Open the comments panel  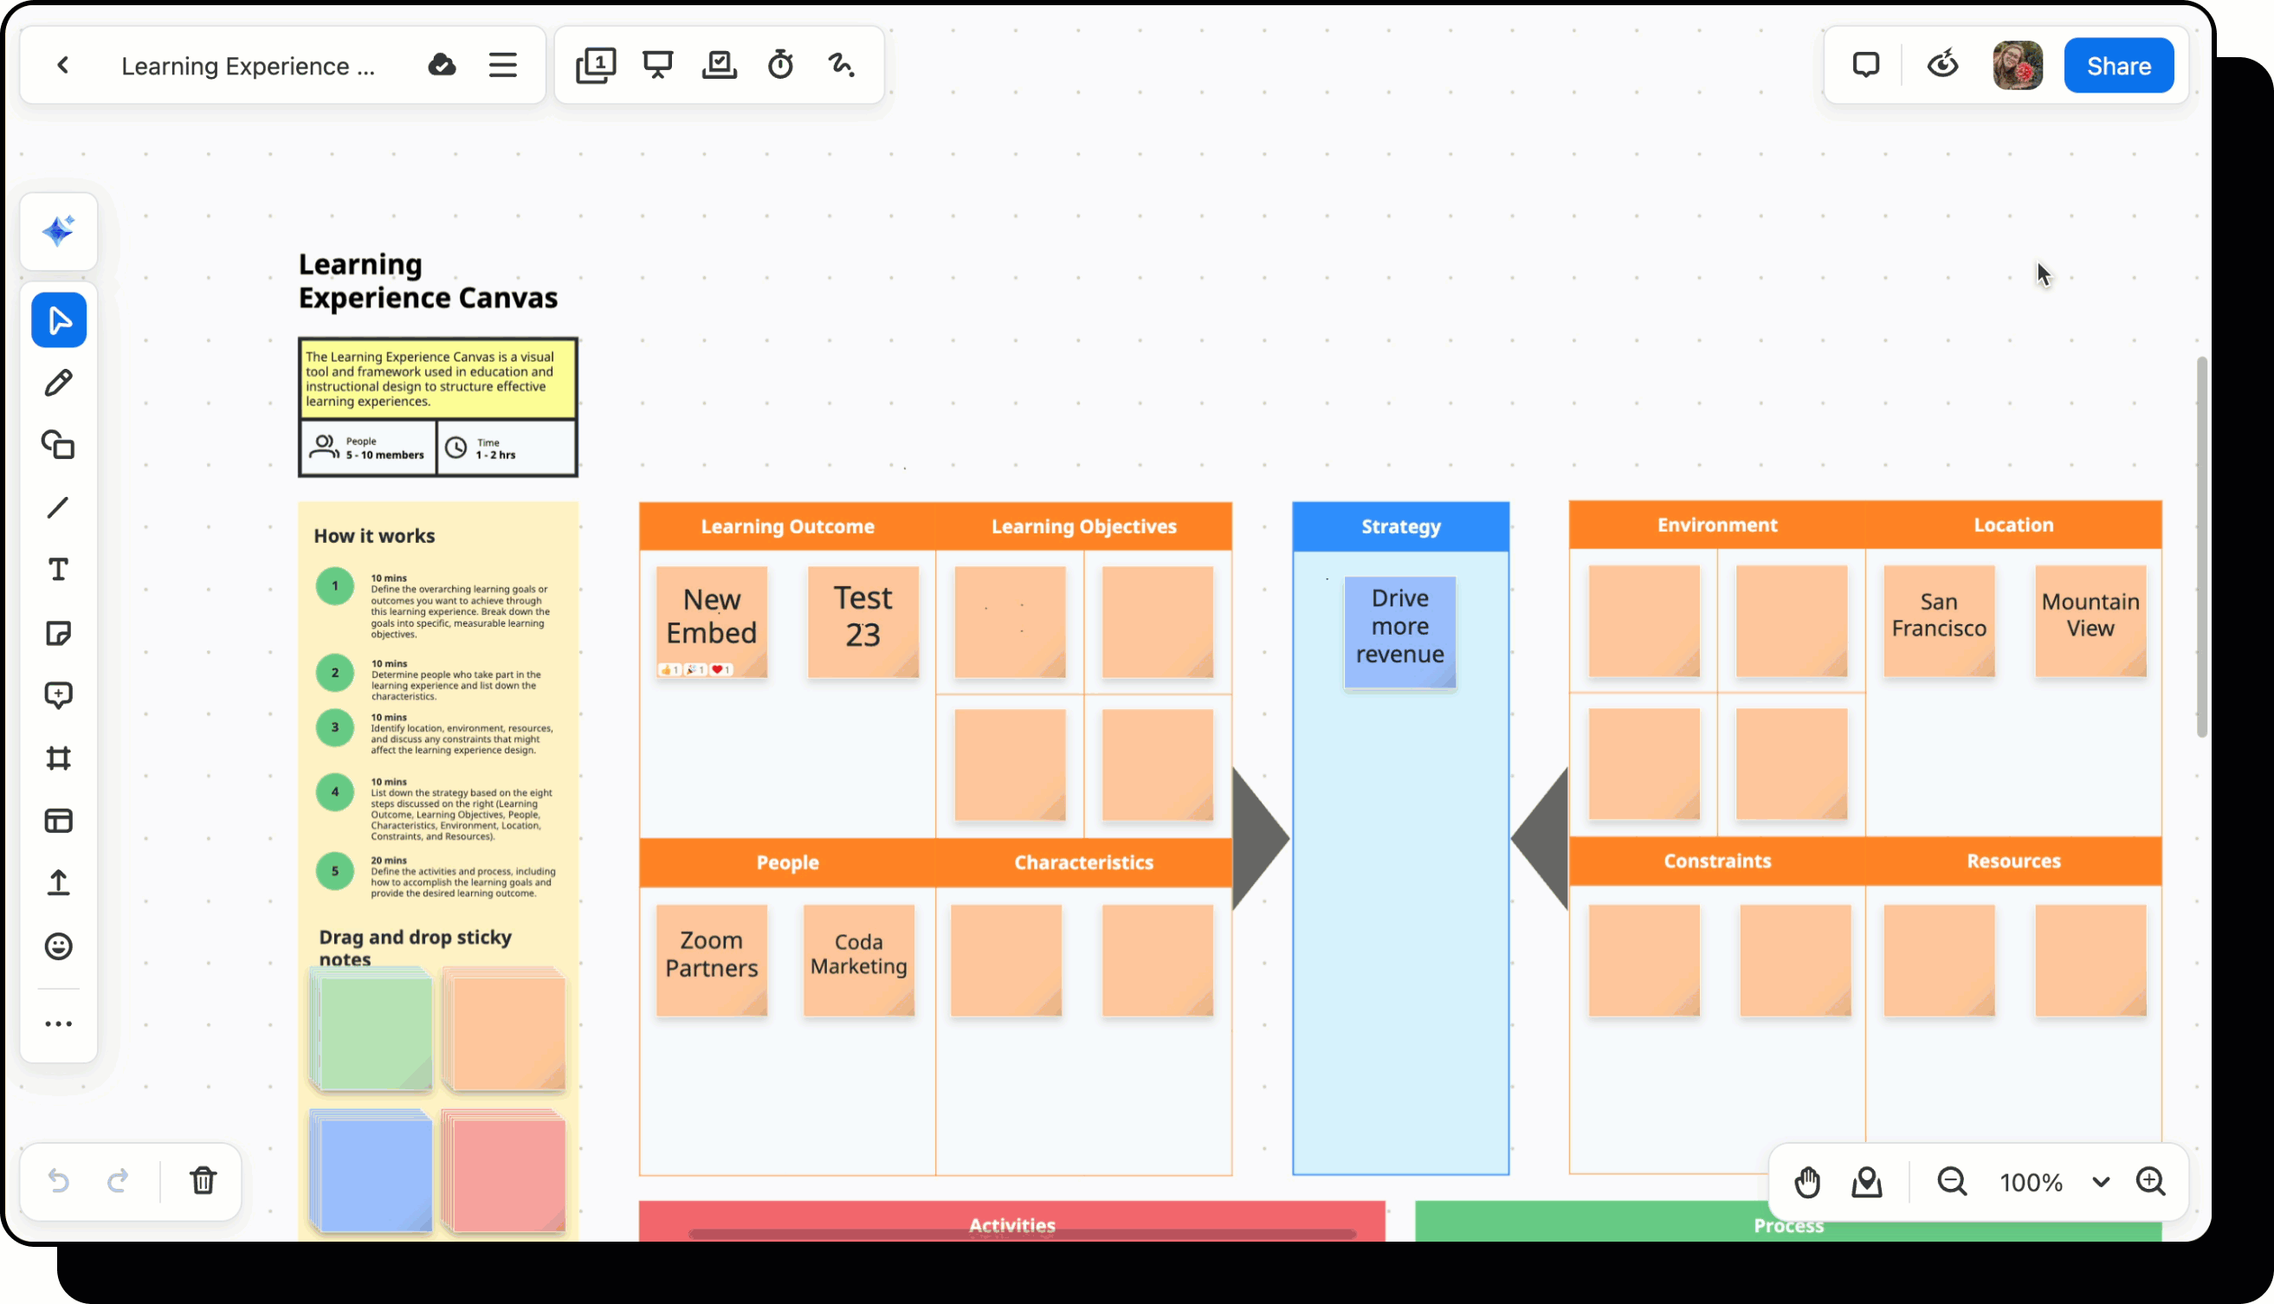1865,63
